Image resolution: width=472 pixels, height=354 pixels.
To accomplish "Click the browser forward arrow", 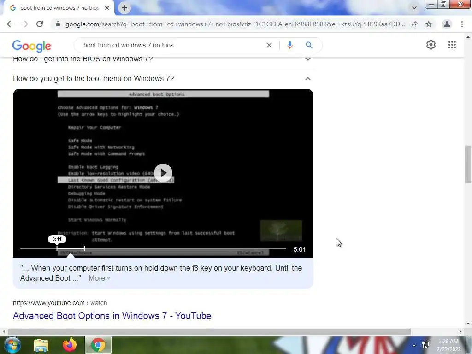I will [x=25, y=24].
